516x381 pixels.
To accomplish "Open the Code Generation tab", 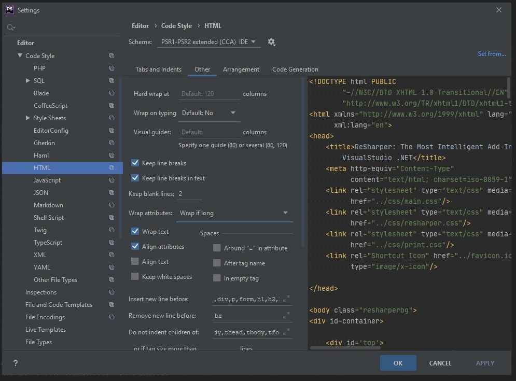I will 295,69.
